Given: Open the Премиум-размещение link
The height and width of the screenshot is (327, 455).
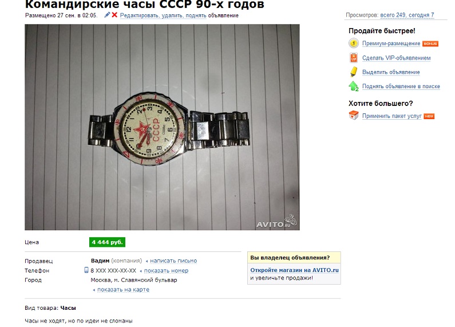Looking at the screenshot, I should coord(391,44).
